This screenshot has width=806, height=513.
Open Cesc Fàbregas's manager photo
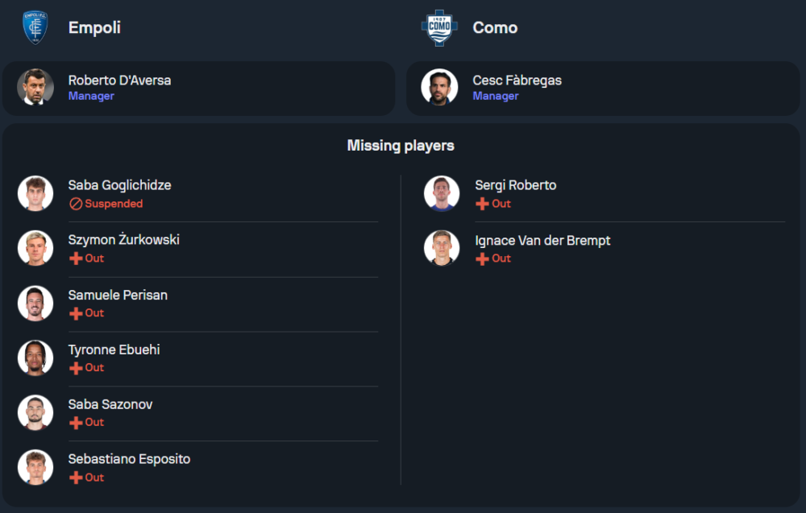439,87
